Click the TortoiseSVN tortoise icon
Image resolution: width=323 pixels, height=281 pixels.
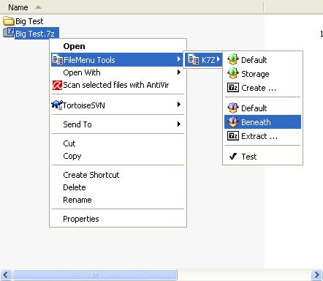tap(57, 105)
